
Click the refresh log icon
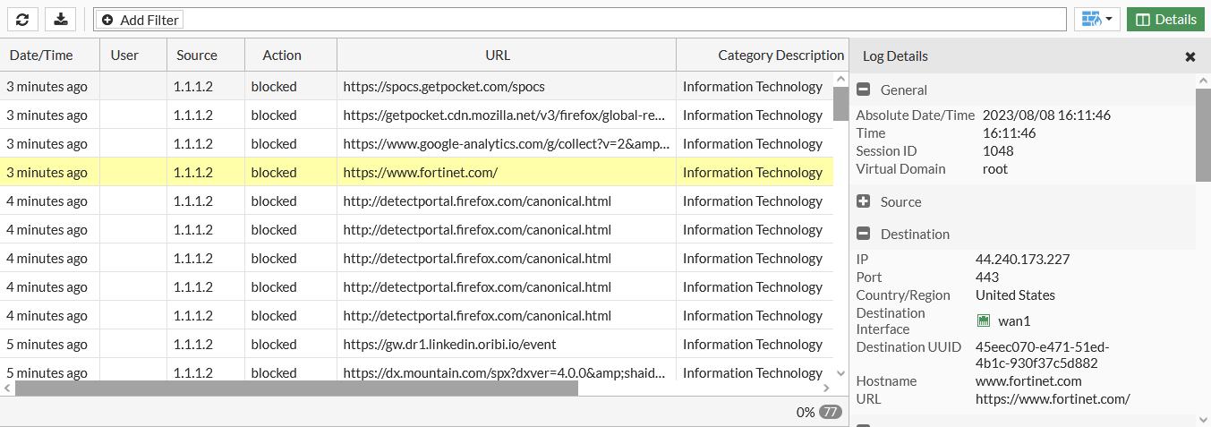pyautogui.click(x=22, y=19)
